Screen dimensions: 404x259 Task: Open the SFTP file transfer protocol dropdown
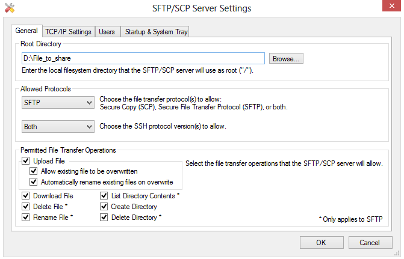[57, 103]
